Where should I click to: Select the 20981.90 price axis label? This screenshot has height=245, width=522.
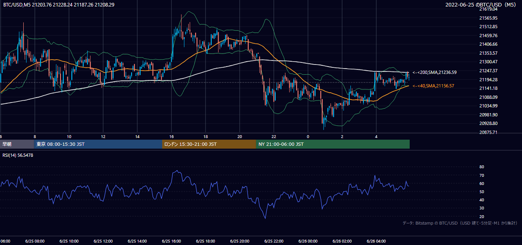[488, 115]
